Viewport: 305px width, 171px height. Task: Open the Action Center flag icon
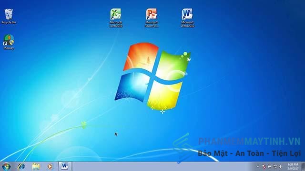(270, 166)
